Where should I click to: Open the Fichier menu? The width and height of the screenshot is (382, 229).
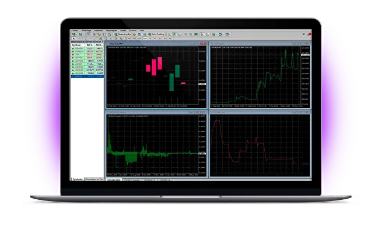(x=75, y=30)
